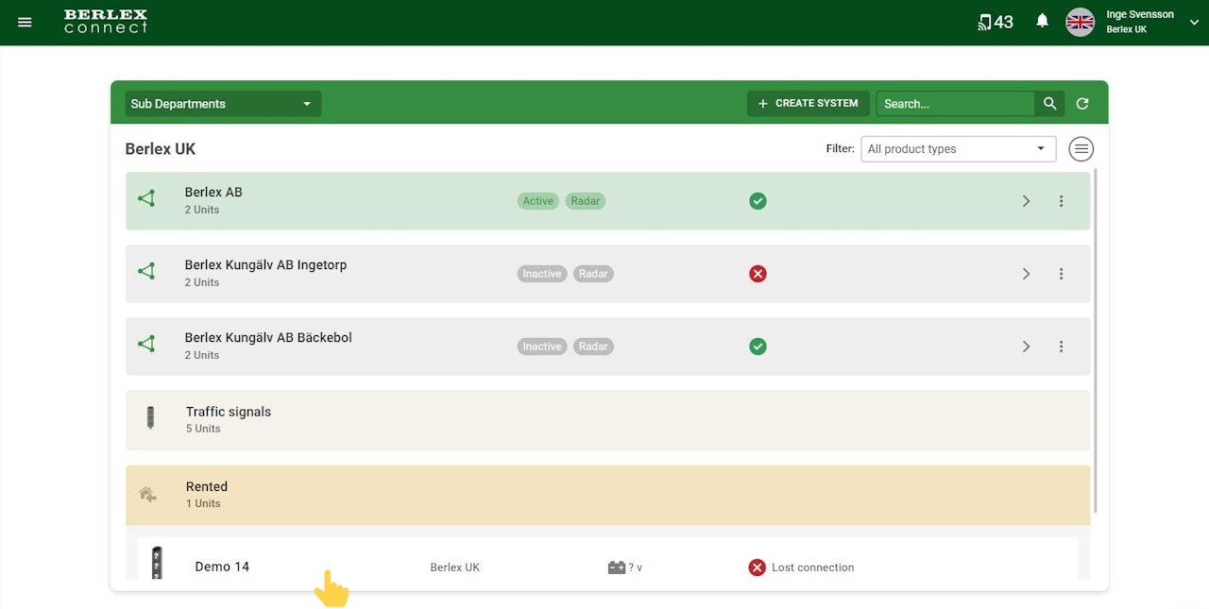Open the hamburger navigation menu

tap(25, 22)
